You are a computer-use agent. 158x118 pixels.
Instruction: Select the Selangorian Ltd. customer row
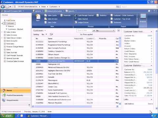(x=75, y=64)
